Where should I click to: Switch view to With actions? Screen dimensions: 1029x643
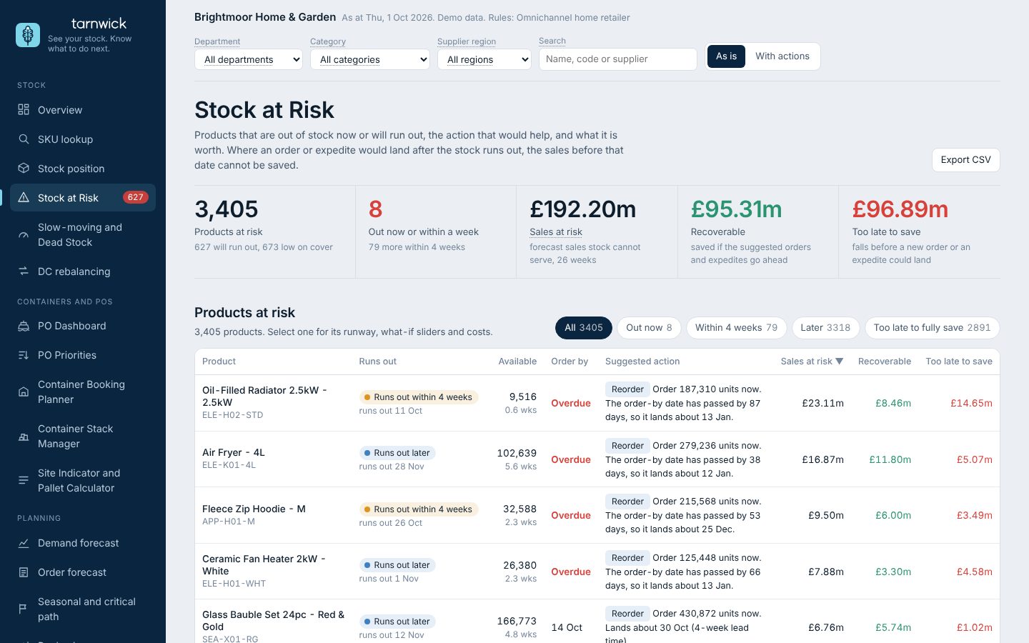click(782, 56)
